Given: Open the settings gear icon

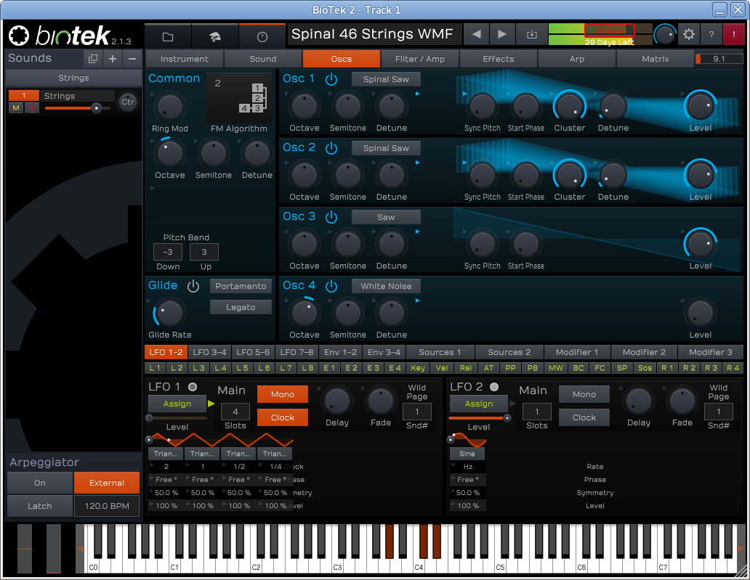Looking at the screenshot, I should point(689,34).
